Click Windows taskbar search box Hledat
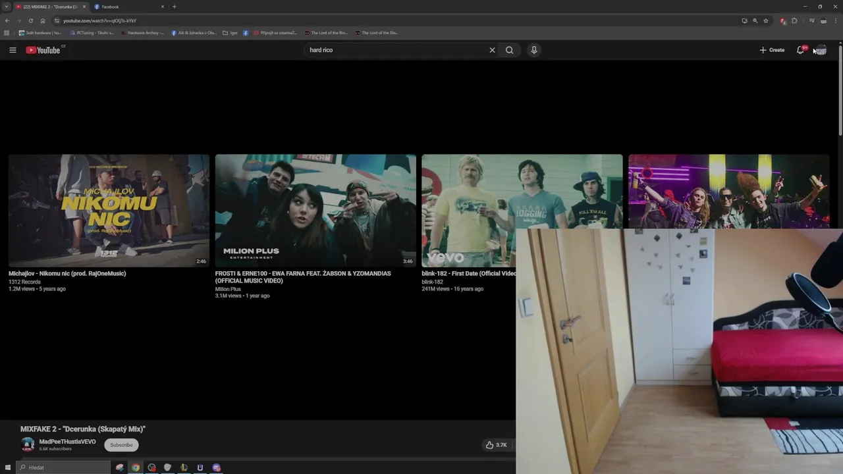This screenshot has width=843, height=474. 63,467
